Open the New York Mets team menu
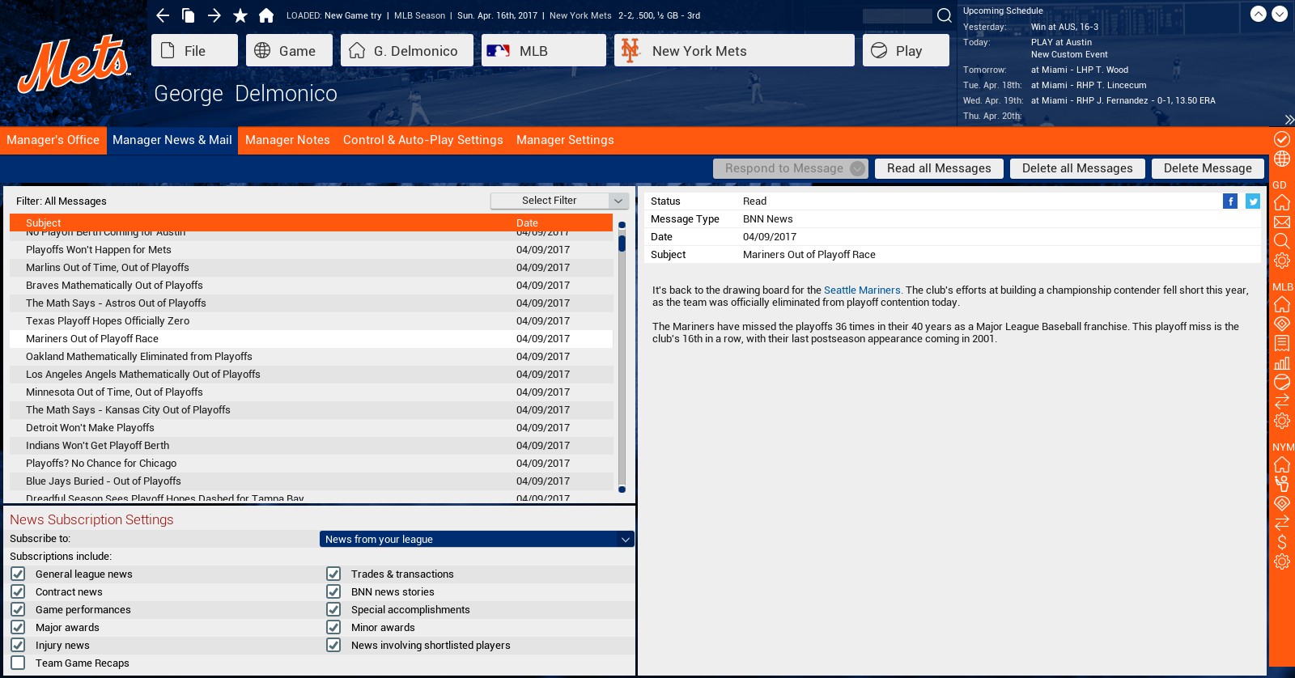 (734, 50)
